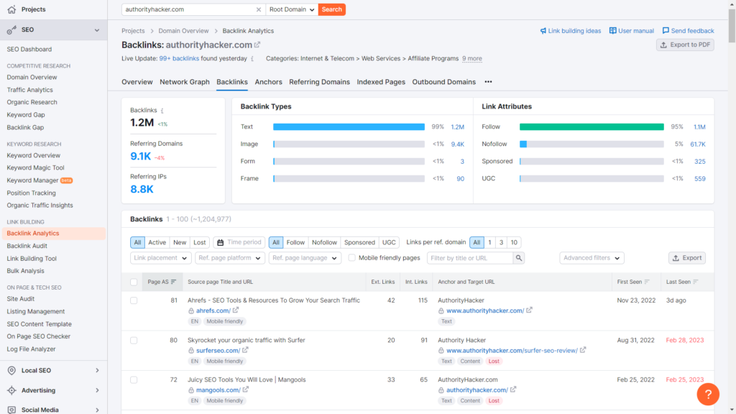Open Ref. page platform dropdown
This screenshot has height=414, width=736.
click(x=230, y=258)
